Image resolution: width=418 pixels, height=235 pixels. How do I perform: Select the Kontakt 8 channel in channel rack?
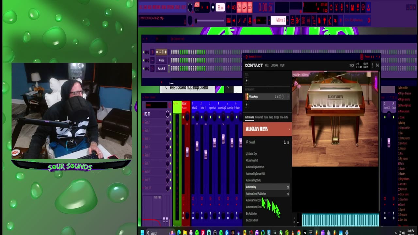pyautogui.click(x=161, y=69)
